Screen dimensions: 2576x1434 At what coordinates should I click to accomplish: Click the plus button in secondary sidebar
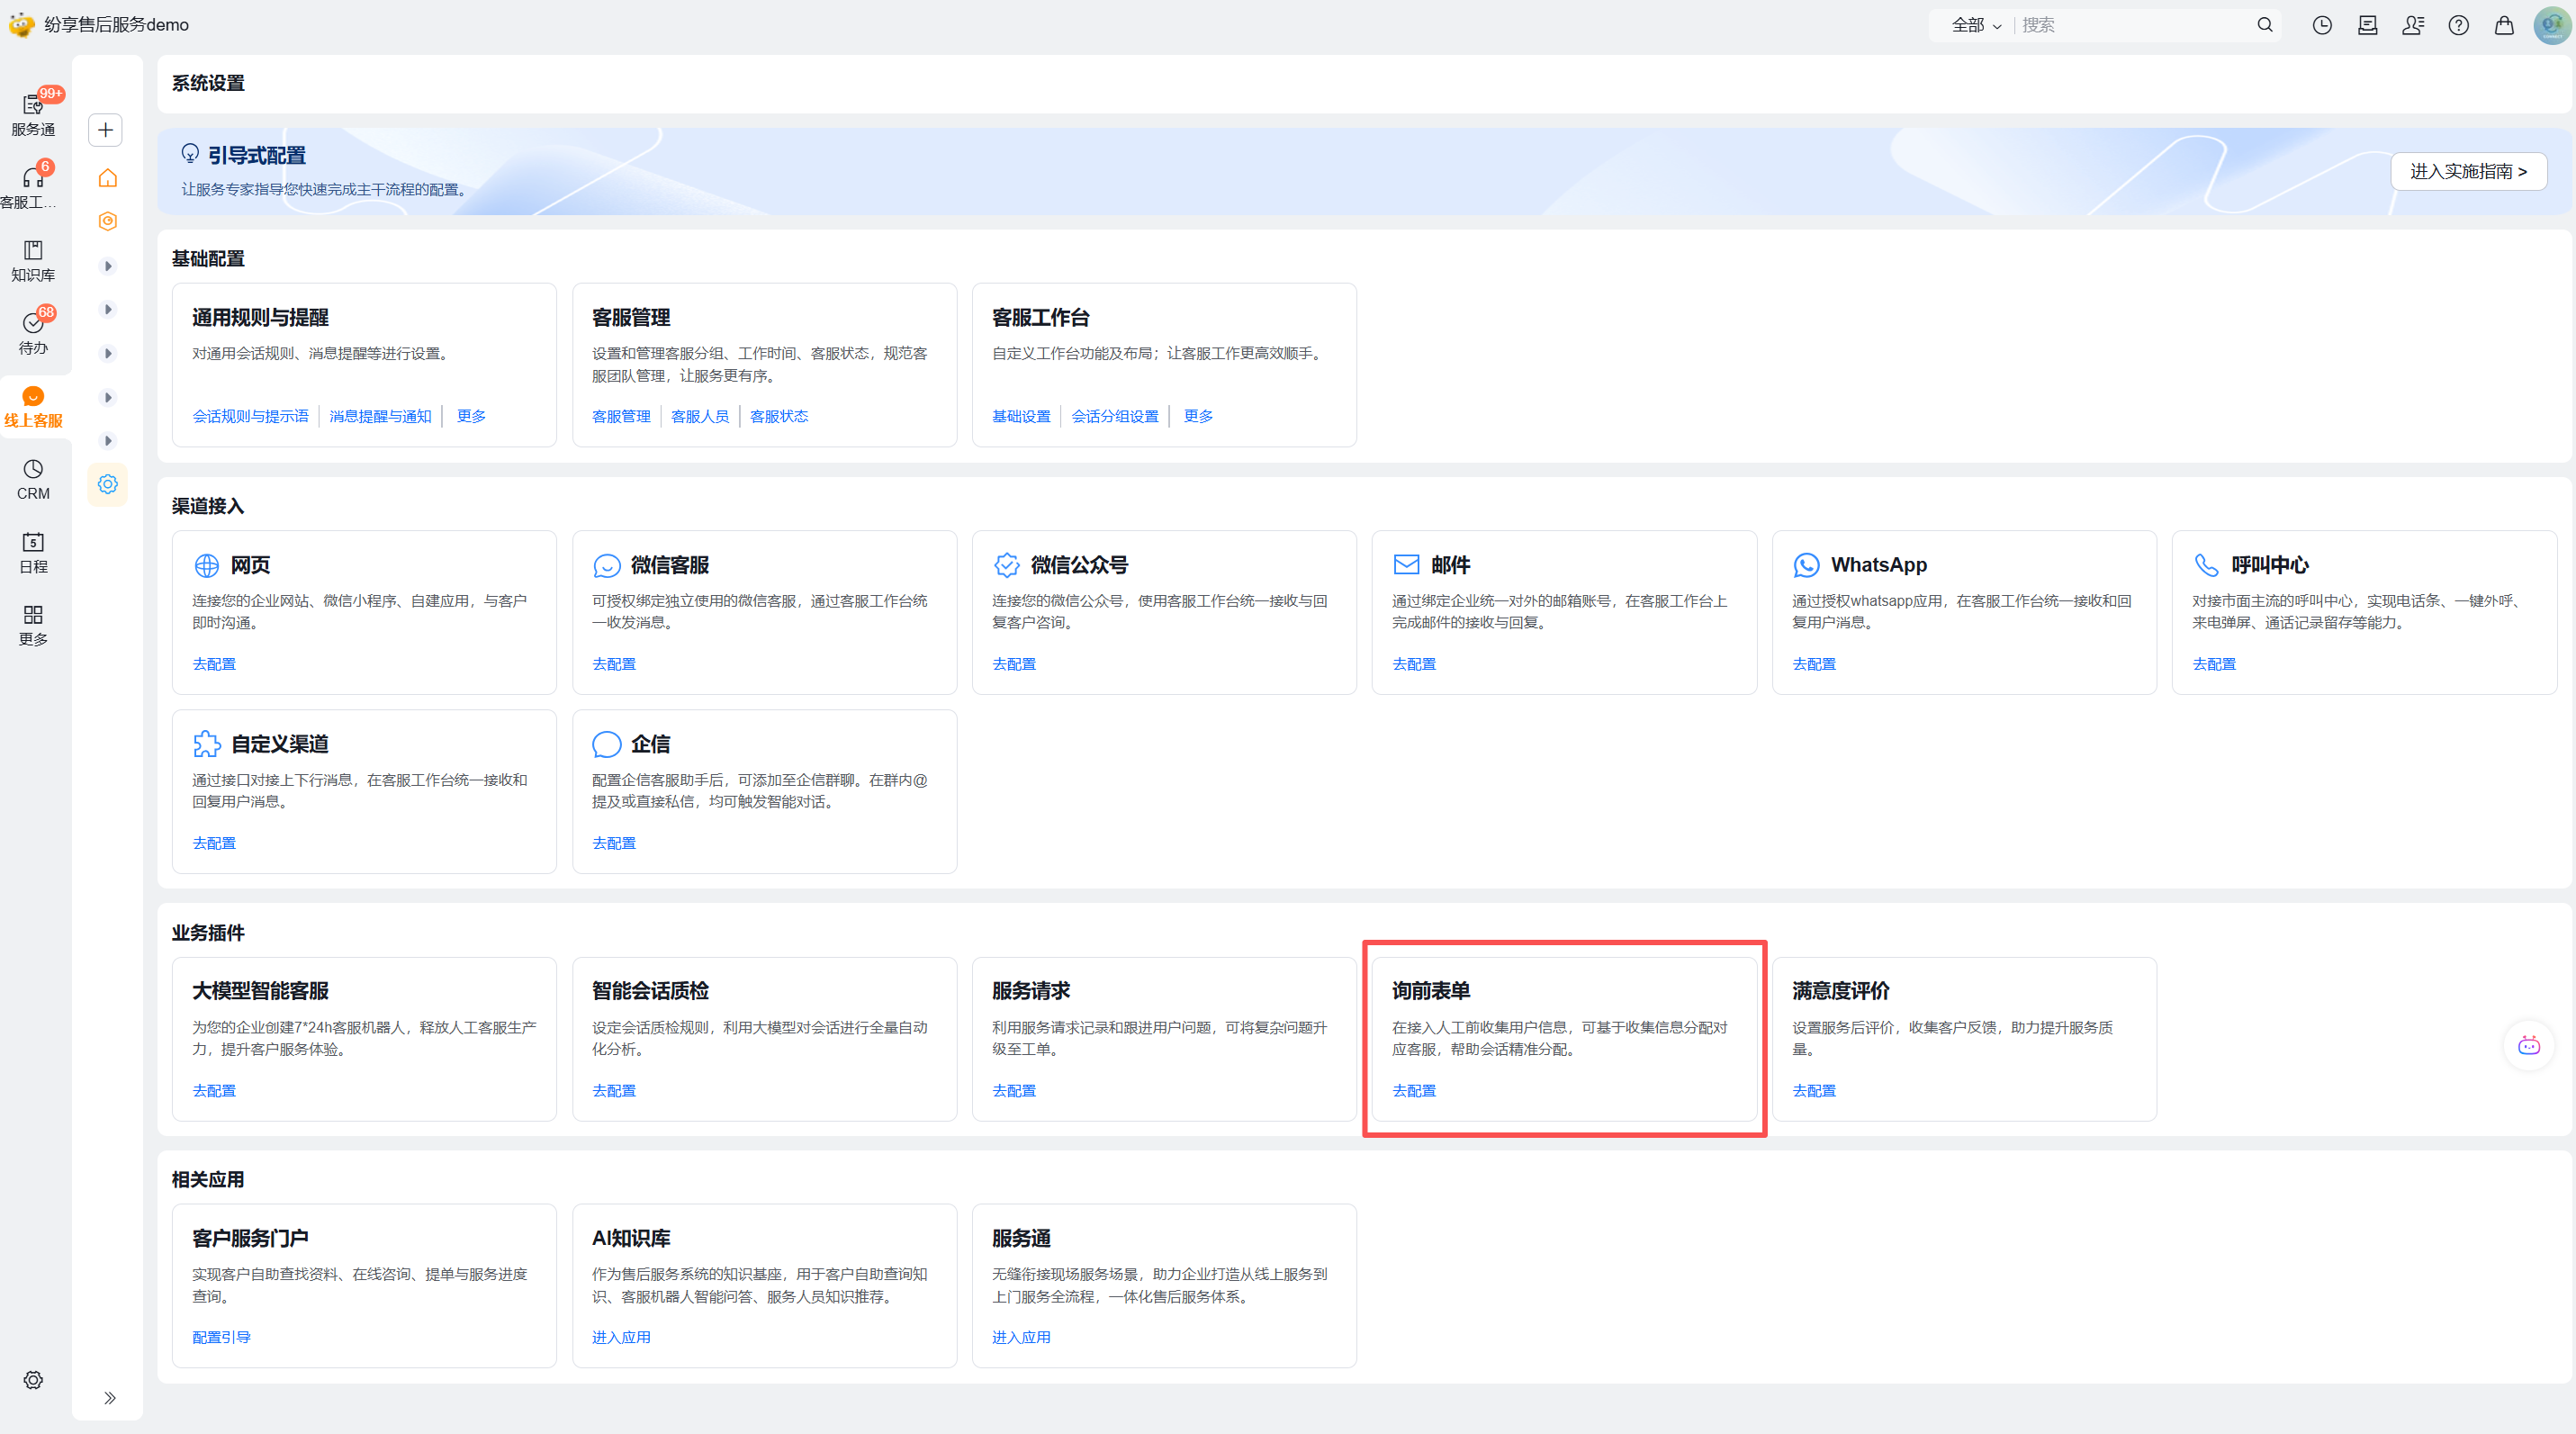pyautogui.click(x=105, y=130)
